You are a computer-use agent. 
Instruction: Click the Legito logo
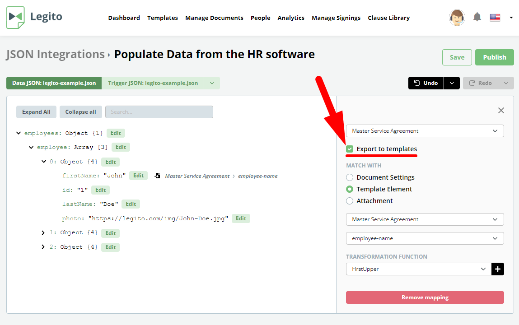tap(34, 17)
